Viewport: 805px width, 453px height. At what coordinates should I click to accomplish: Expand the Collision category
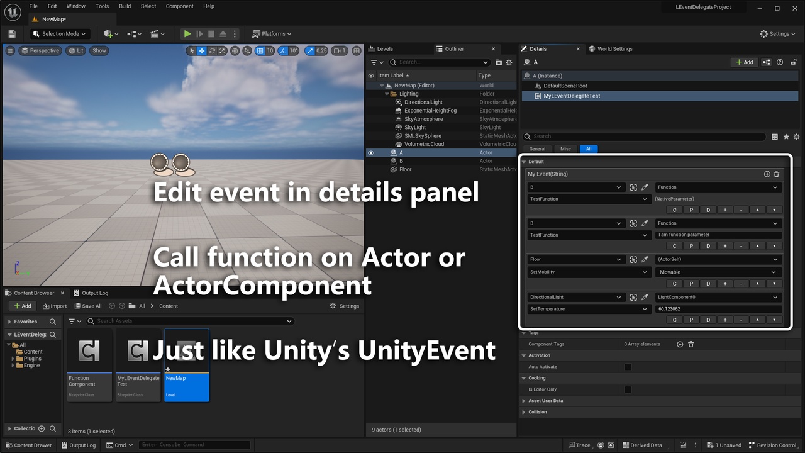tap(524, 412)
